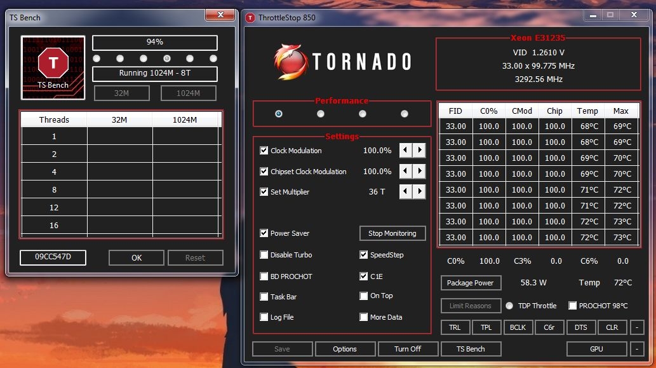The height and width of the screenshot is (368, 656).
Task: Uncheck the Set Multiplier checkbox
Action: tap(264, 192)
